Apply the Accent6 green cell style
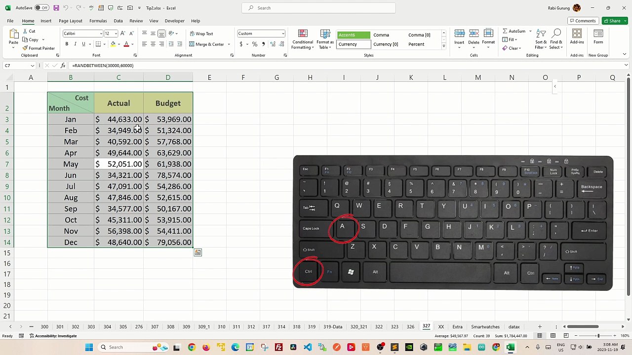Viewport: 632px width, 355px height. pos(354,35)
